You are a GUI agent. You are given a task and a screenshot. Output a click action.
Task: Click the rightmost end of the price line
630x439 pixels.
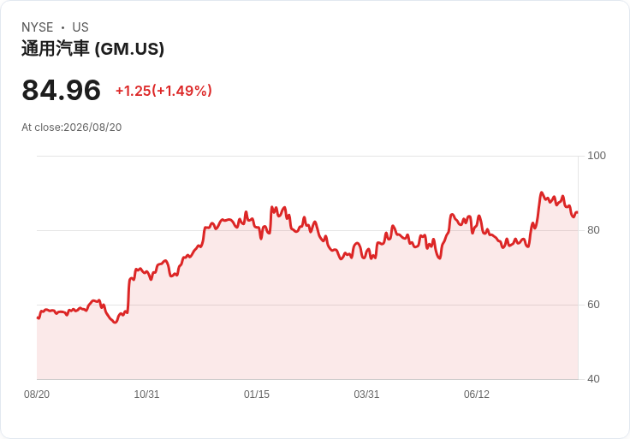[x=578, y=212]
